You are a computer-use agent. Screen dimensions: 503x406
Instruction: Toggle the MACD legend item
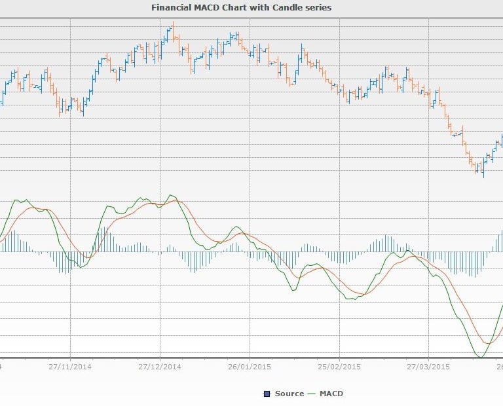coord(326,394)
